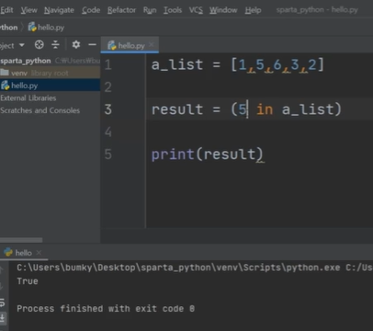373x331 pixels.
Task: Click line number 3 in the gutter
Action: tap(107, 109)
